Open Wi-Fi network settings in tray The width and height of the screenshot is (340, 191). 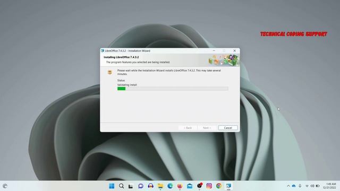[307, 186]
